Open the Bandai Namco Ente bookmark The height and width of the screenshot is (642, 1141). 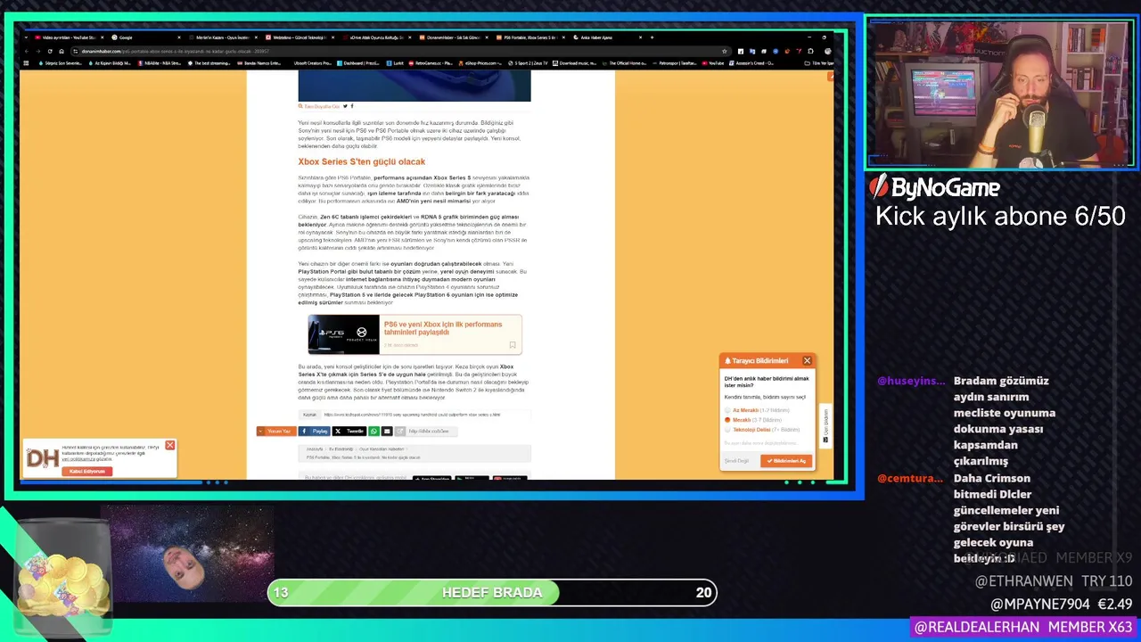(x=259, y=63)
